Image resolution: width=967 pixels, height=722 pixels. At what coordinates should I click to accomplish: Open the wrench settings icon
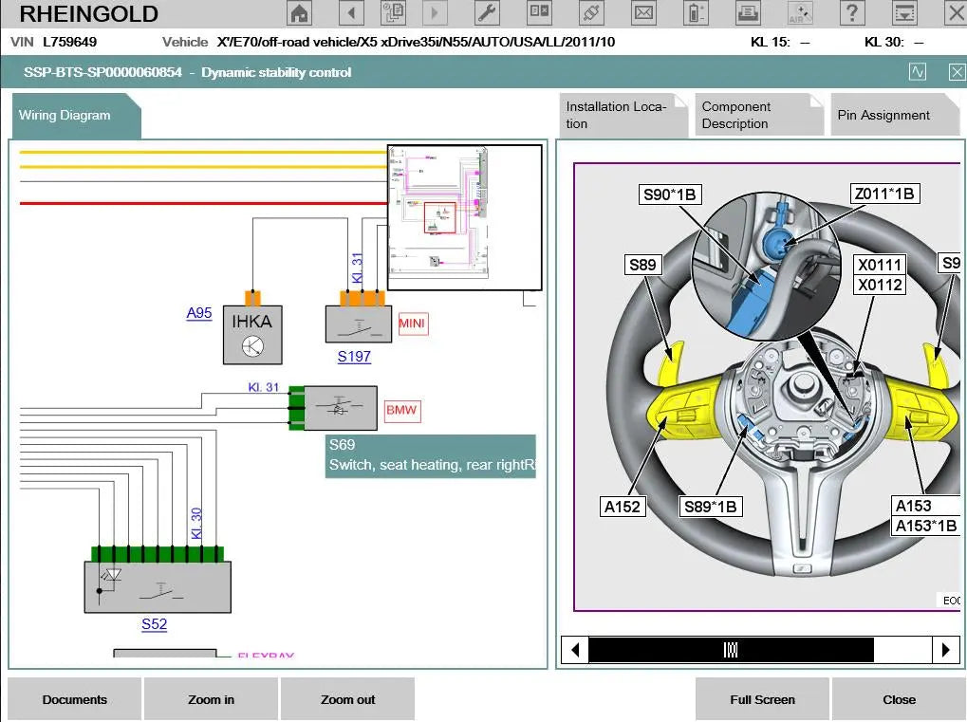[x=485, y=13]
